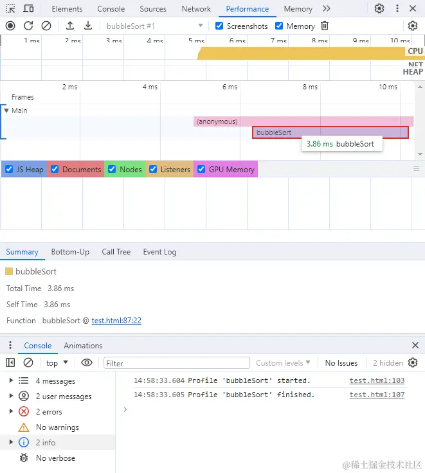Viewport: 425px width, 473px height.
Task: Uncheck the Memory checkbox in toolbar
Action: pyautogui.click(x=279, y=26)
